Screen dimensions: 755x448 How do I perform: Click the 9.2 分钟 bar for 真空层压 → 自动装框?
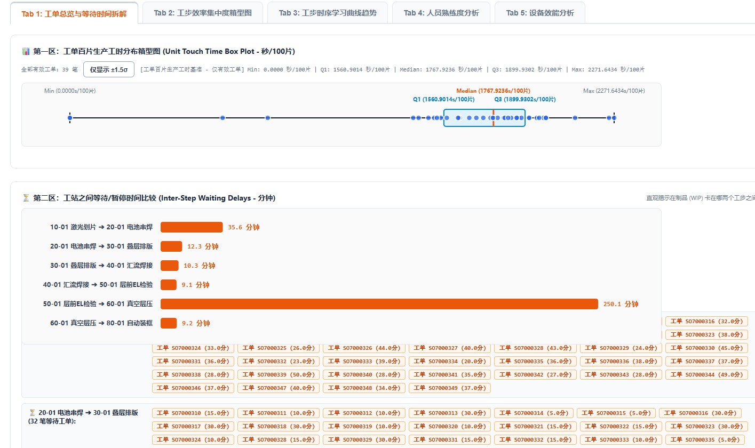(169, 323)
